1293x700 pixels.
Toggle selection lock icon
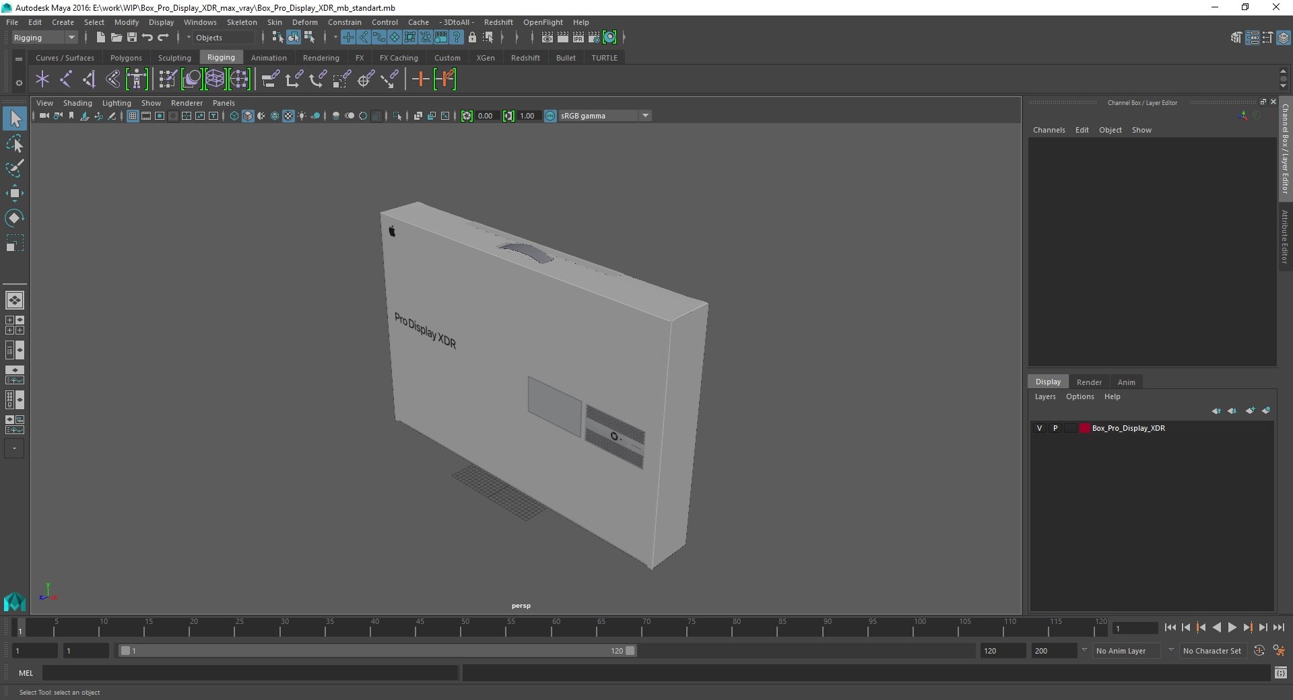point(472,38)
